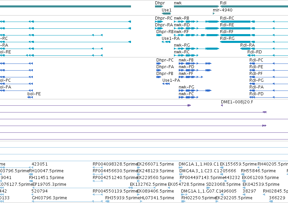The image size is (288, 203).
Task: Click the Rdl-RD transcript label
Action: pyautogui.click(x=254, y=52)
